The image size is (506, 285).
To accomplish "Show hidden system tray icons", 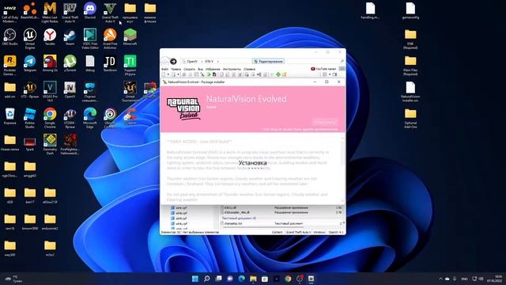I will tap(440, 279).
